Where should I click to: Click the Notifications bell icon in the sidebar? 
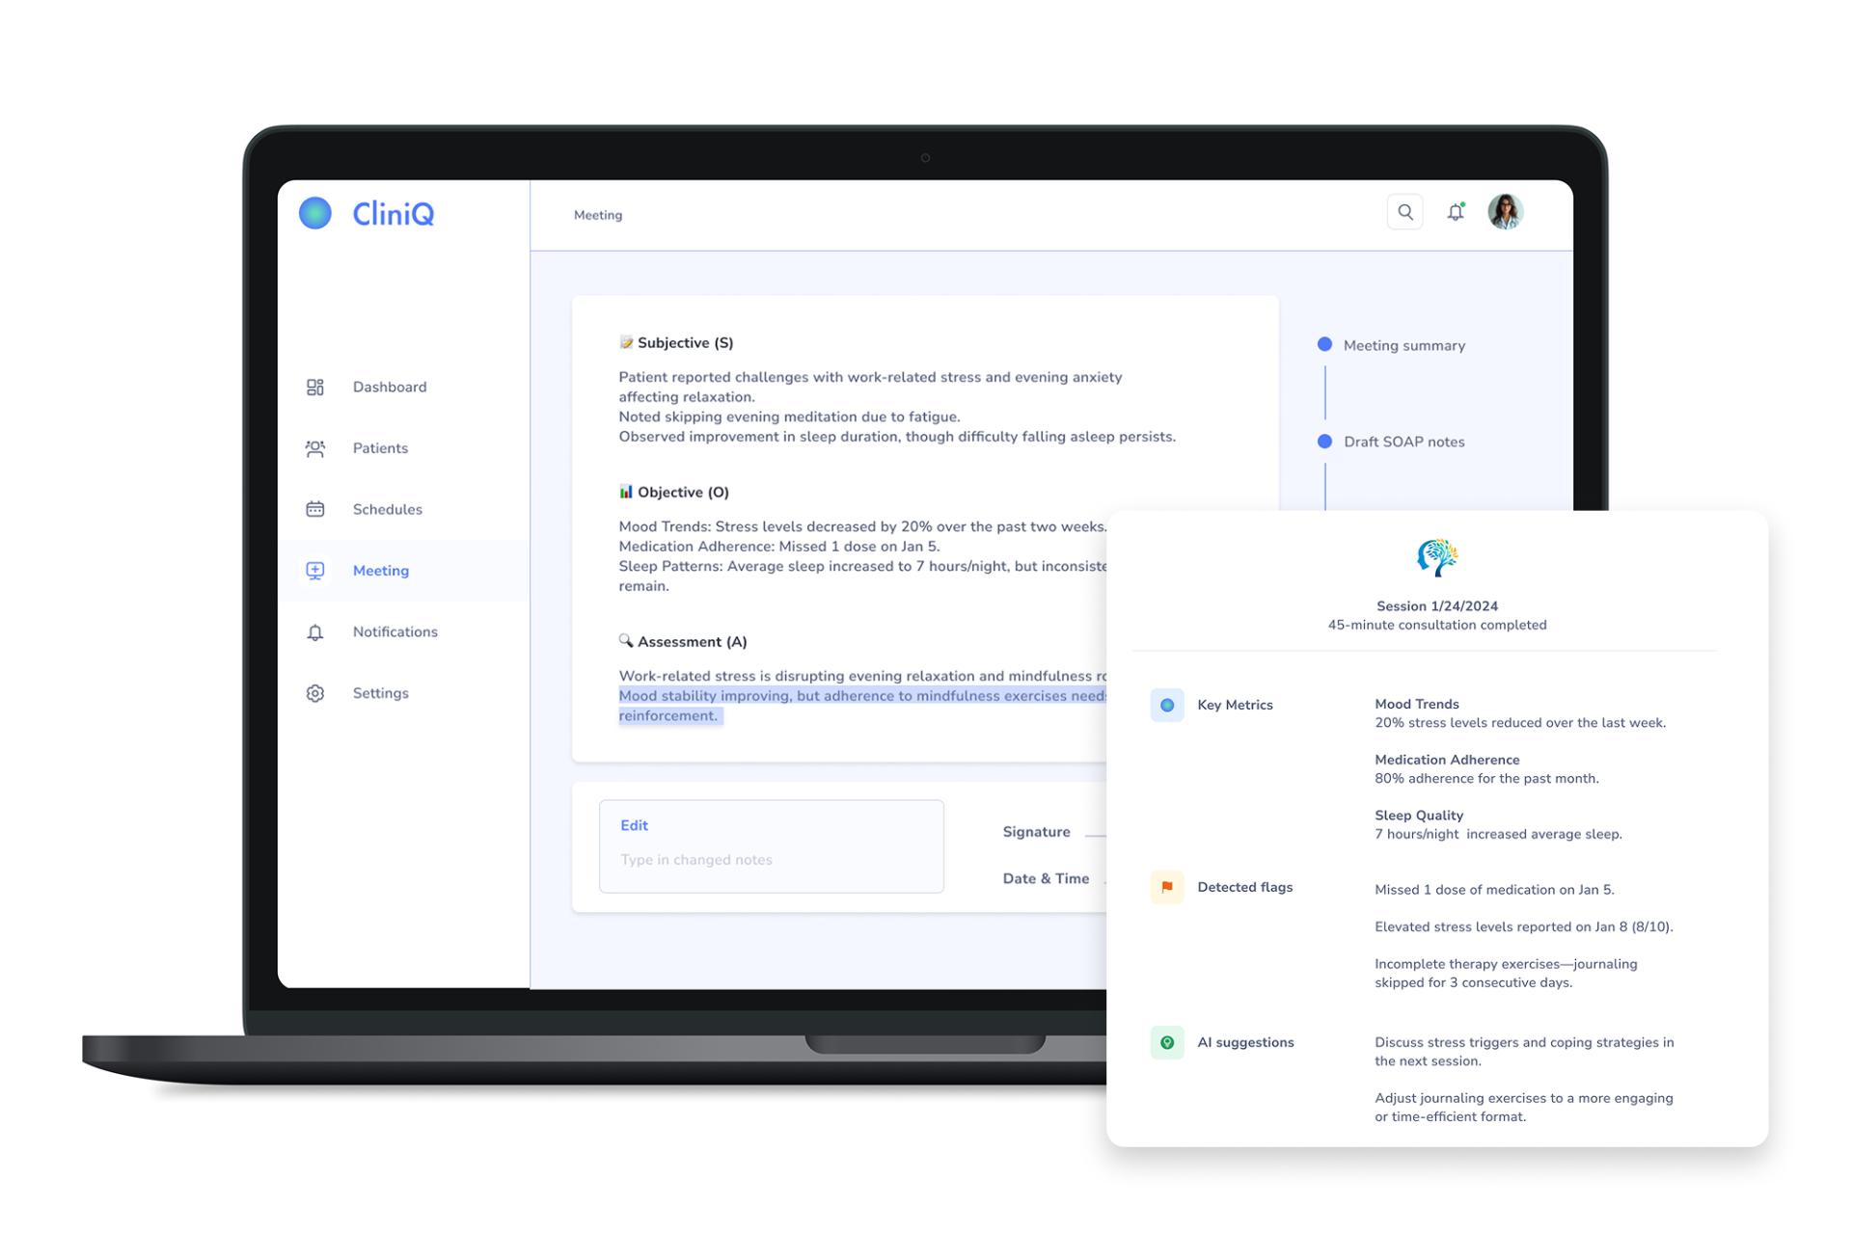pyautogui.click(x=315, y=632)
